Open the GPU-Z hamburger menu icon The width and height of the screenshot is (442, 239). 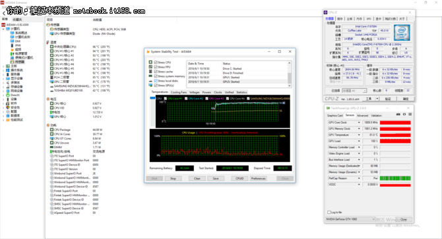pyautogui.click(x=410, y=115)
